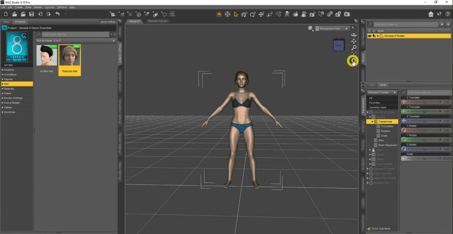Pick the Translate move tool in the toolbar
This screenshot has width=453, height=234.
261,14
